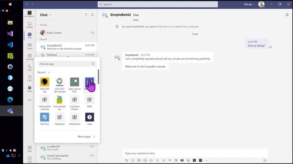Open GraphCalendarBot chat
293x164 pixels.
coord(67,157)
